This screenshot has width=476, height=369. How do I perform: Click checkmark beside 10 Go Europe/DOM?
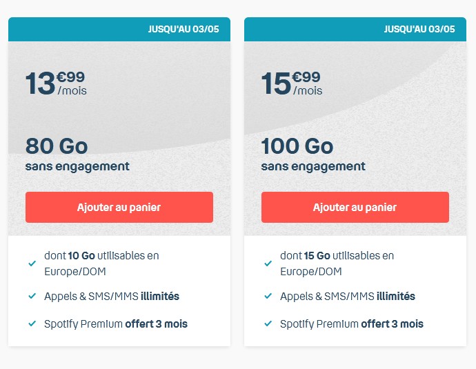pyautogui.click(x=32, y=263)
